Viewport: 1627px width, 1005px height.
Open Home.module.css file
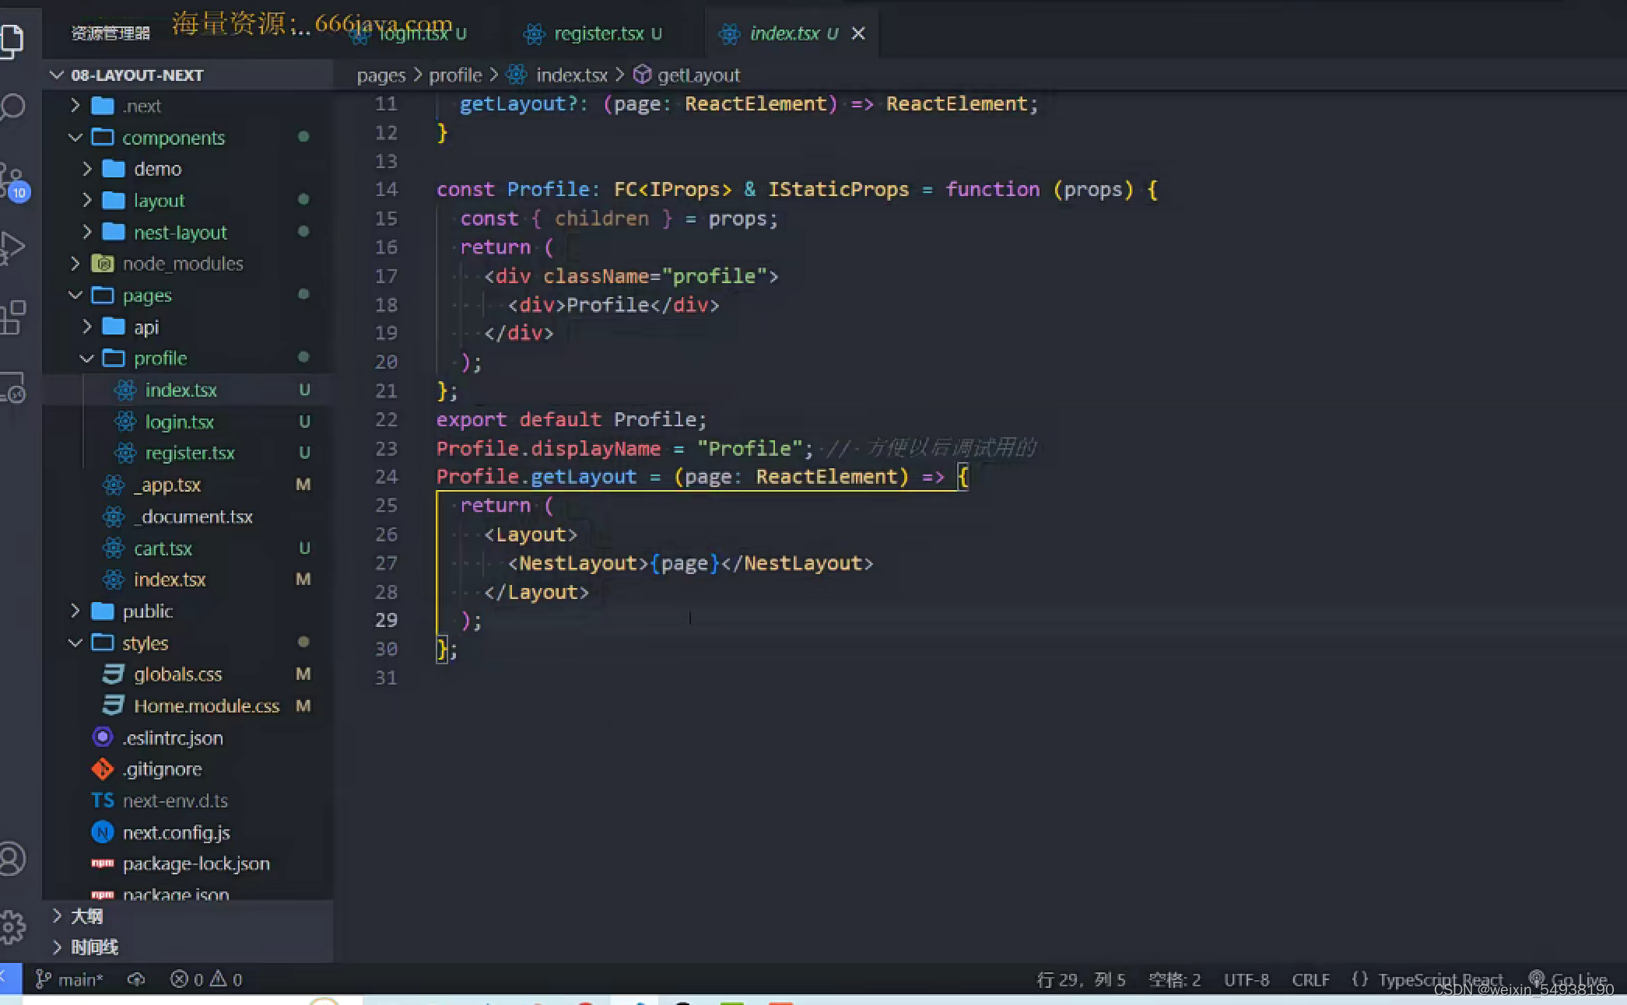(x=188, y=706)
